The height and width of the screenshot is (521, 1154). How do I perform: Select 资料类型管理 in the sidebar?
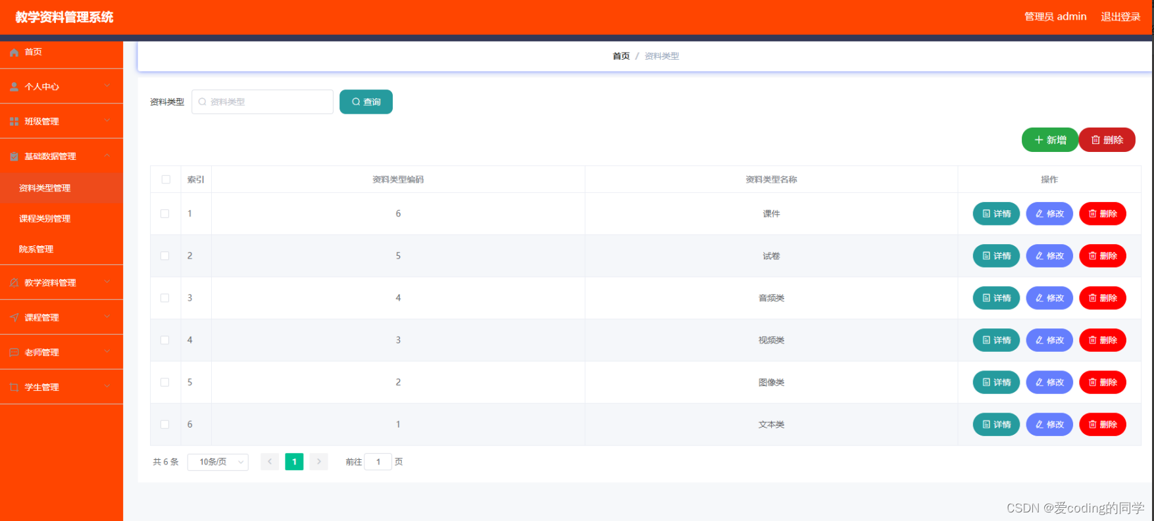(x=61, y=188)
